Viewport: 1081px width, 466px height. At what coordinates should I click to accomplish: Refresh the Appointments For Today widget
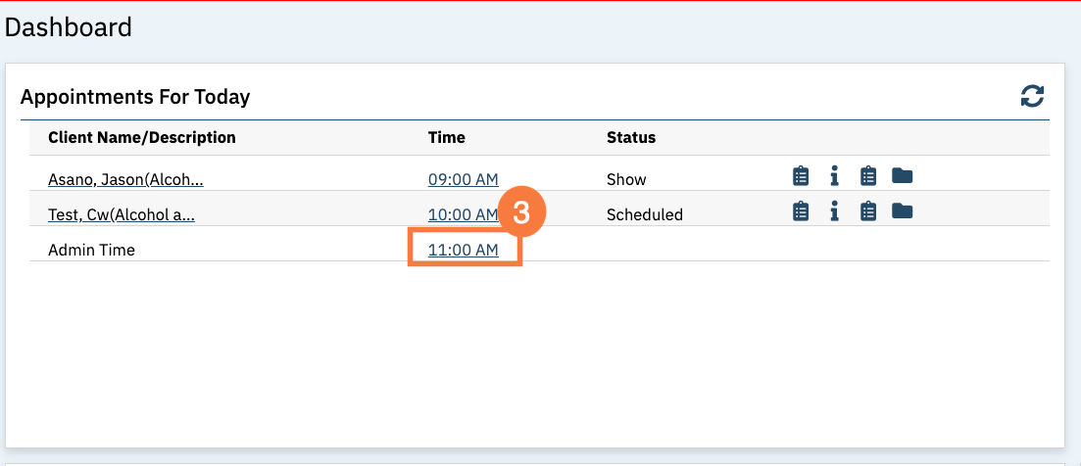point(1032,96)
